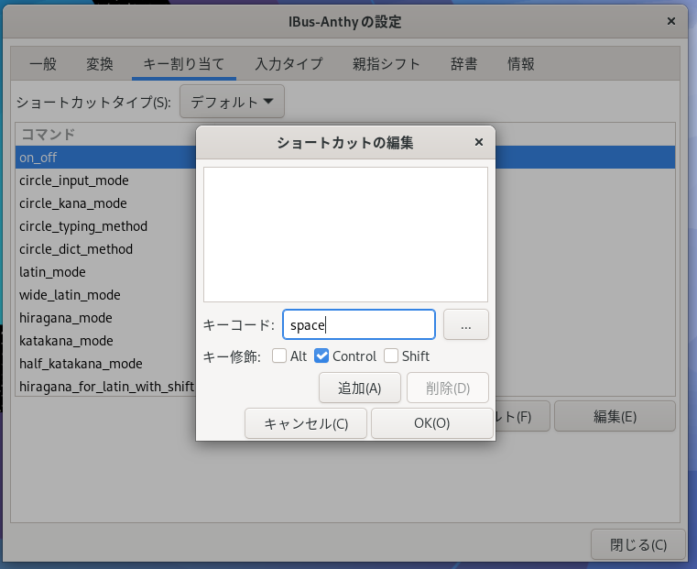Select the circle_input_mode row
This screenshot has width=697, height=569.
[106, 181]
